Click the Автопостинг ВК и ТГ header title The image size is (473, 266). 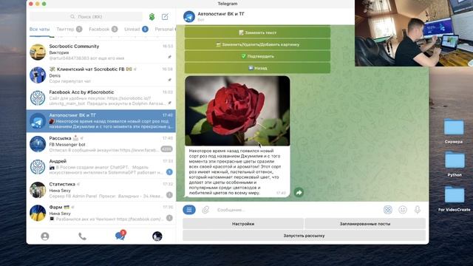221,14
